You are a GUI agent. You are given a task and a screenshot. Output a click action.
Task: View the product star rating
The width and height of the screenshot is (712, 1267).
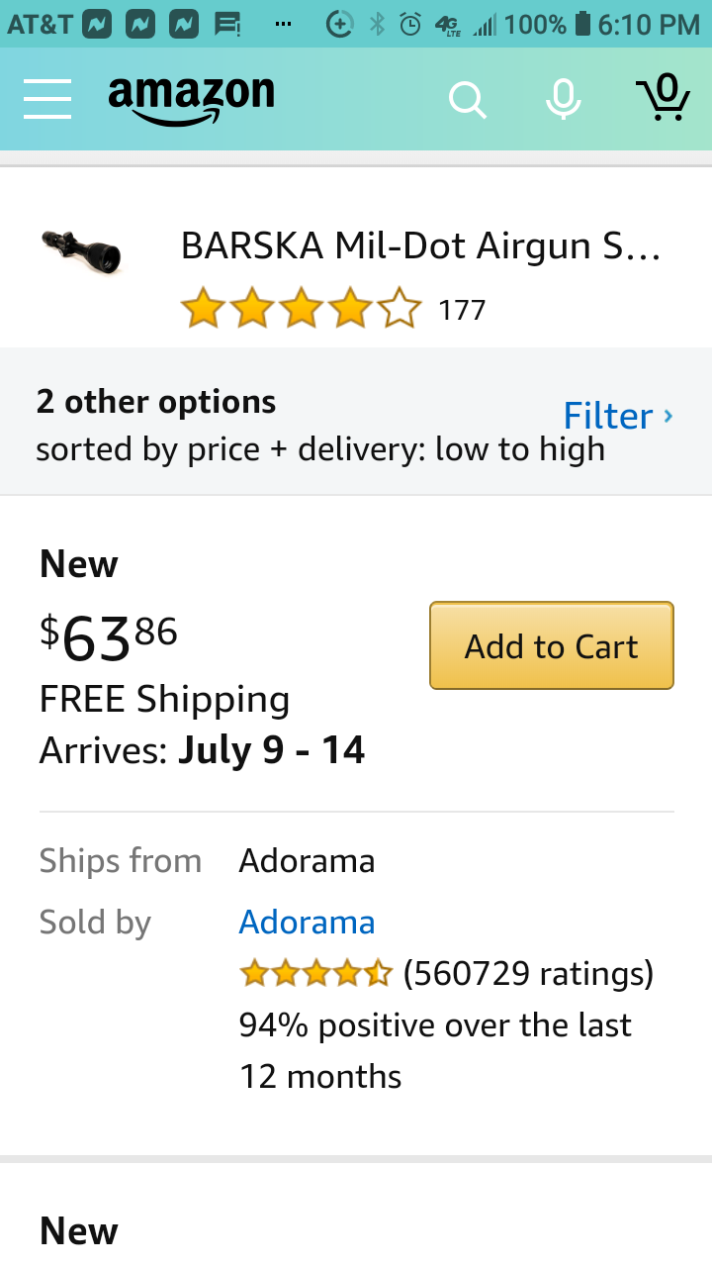[x=302, y=309]
